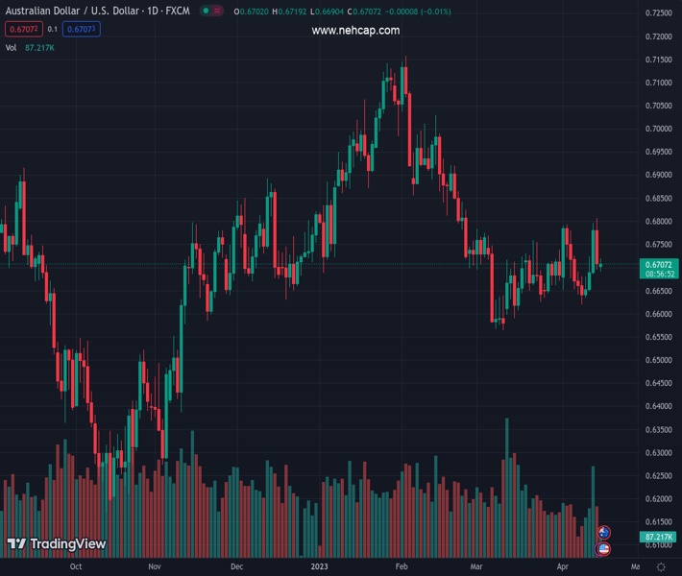
Task: Click the 0.70000 level on price scale
Action: (659, 129)
